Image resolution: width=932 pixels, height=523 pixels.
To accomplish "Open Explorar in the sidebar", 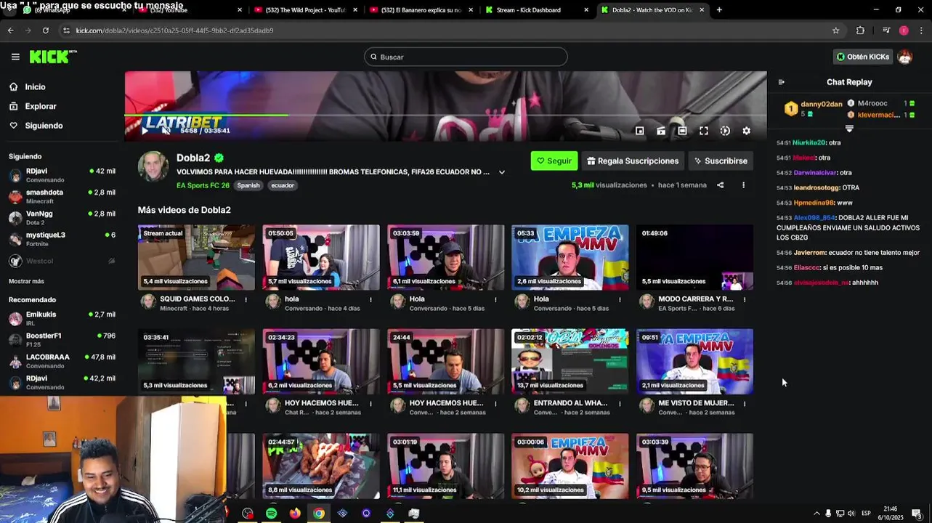I will [x=41, y=106].
